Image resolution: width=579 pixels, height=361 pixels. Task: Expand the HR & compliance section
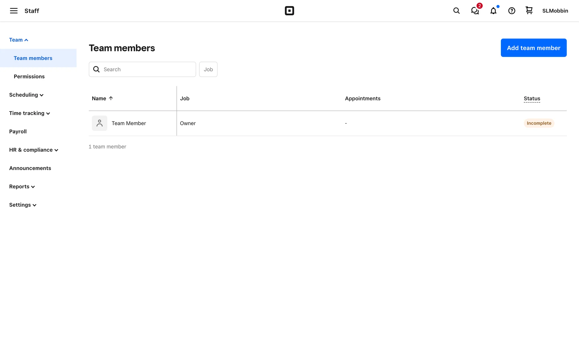(33, 150)
